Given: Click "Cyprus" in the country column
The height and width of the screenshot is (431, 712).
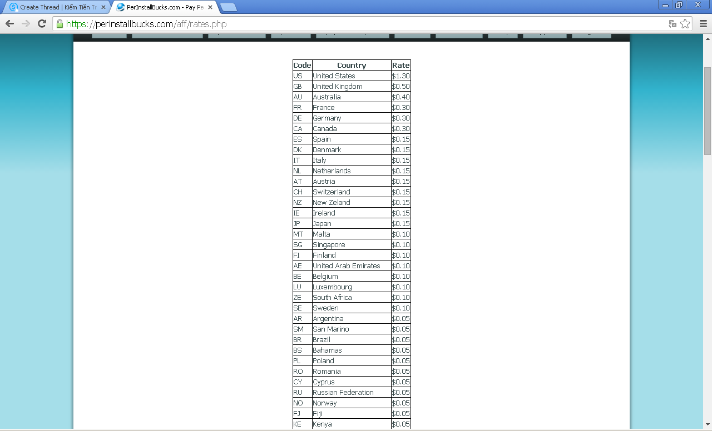Looking at the screenshot, I should click(352, 382).
